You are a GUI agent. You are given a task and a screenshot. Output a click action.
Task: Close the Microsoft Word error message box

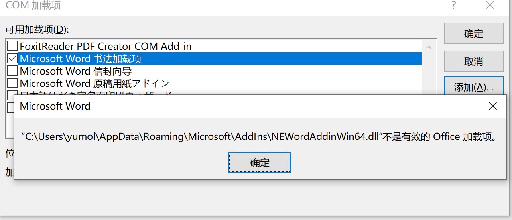[x=493, y=106]
